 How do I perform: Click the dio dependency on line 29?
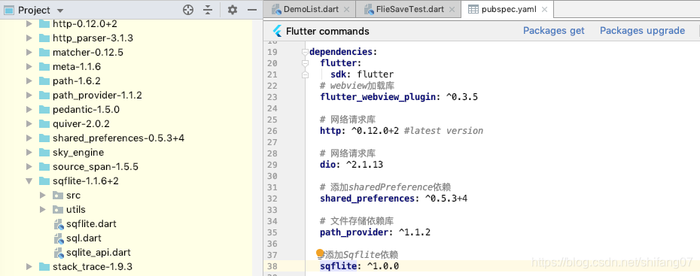point(327,165)
